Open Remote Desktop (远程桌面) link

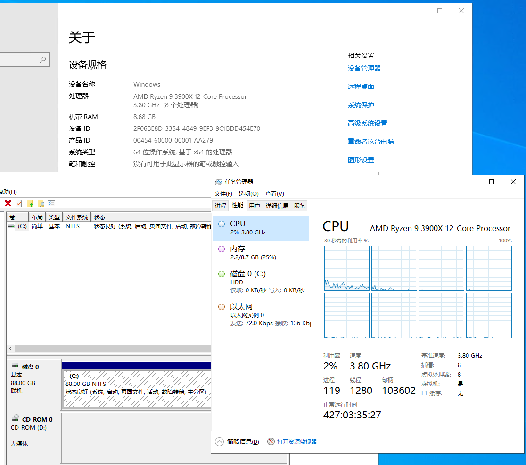point(361,87)
